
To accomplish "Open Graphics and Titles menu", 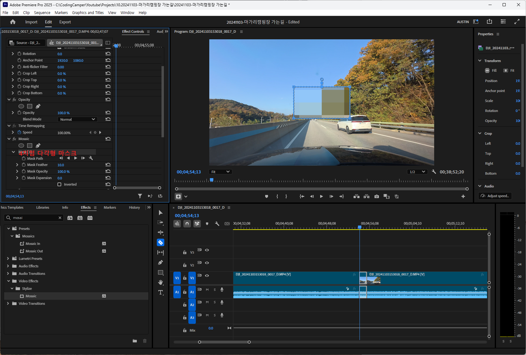I will coord(88,13).
